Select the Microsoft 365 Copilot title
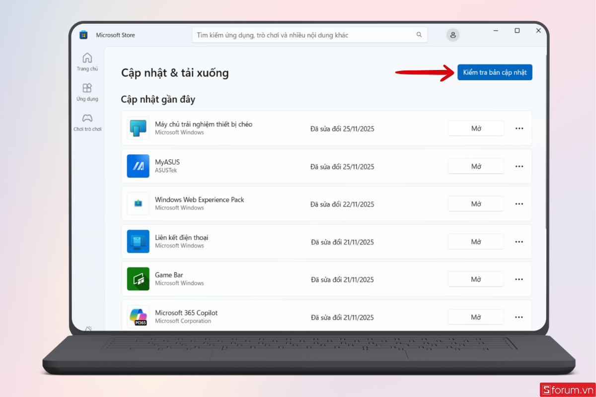 tap(186, 313)
